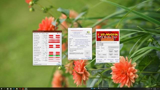Switch to the Graphics Card tab
The height and width of the screenshot is (90, 160).
tap(35, 33)
